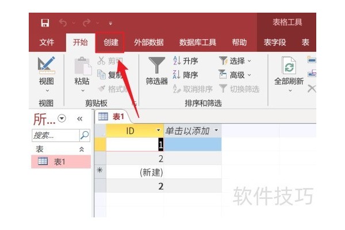Sort descending with 降序
This screenshot has height=230, width=345.
tap(186, 75)
